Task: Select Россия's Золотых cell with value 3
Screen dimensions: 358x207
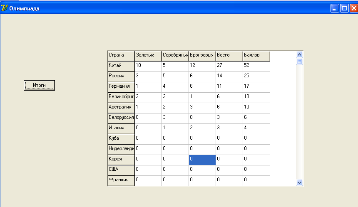Action: (148, 77)
